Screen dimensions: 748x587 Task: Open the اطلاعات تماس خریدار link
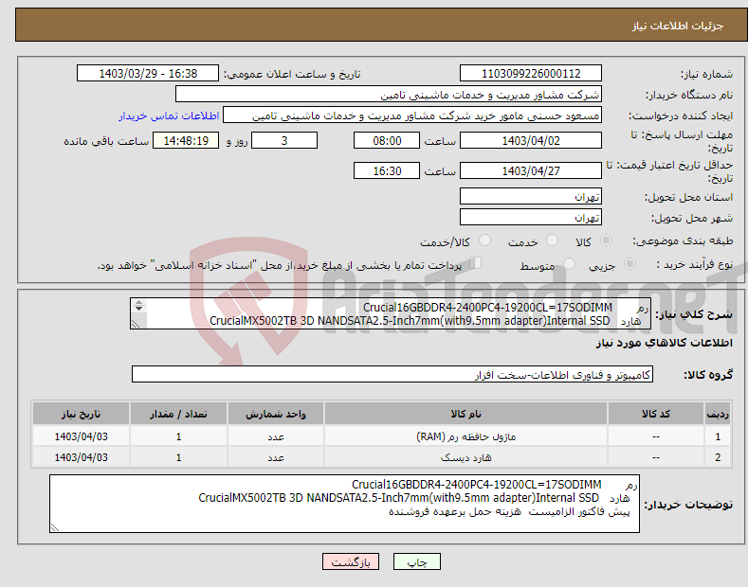pos(169,116)
